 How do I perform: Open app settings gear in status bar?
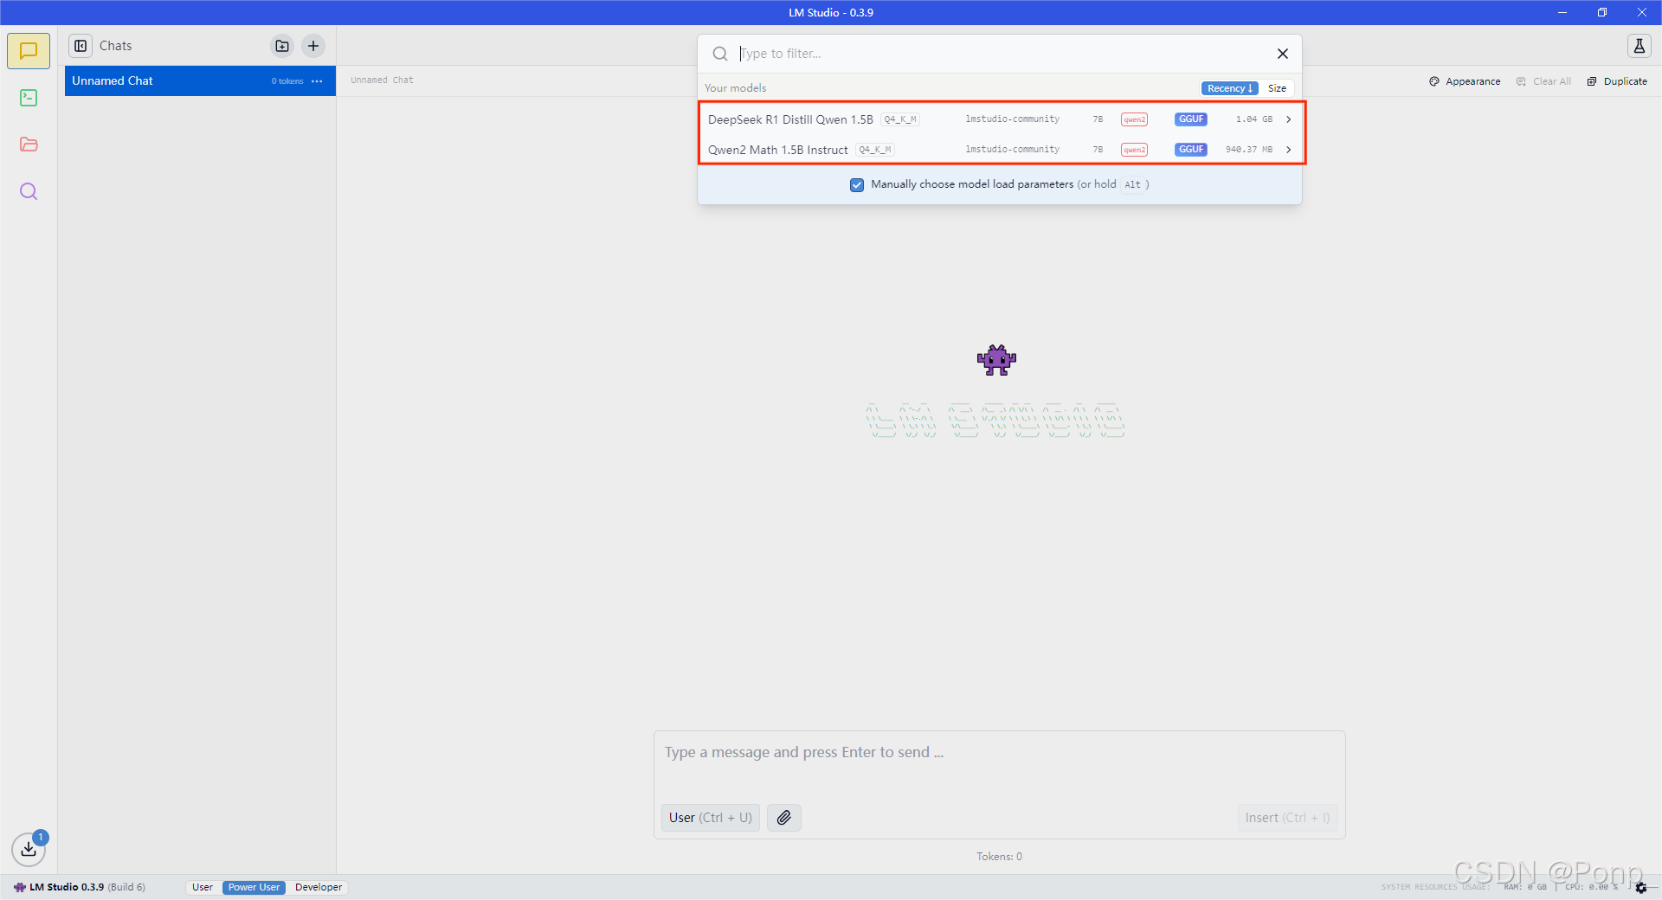[1640, 888]
